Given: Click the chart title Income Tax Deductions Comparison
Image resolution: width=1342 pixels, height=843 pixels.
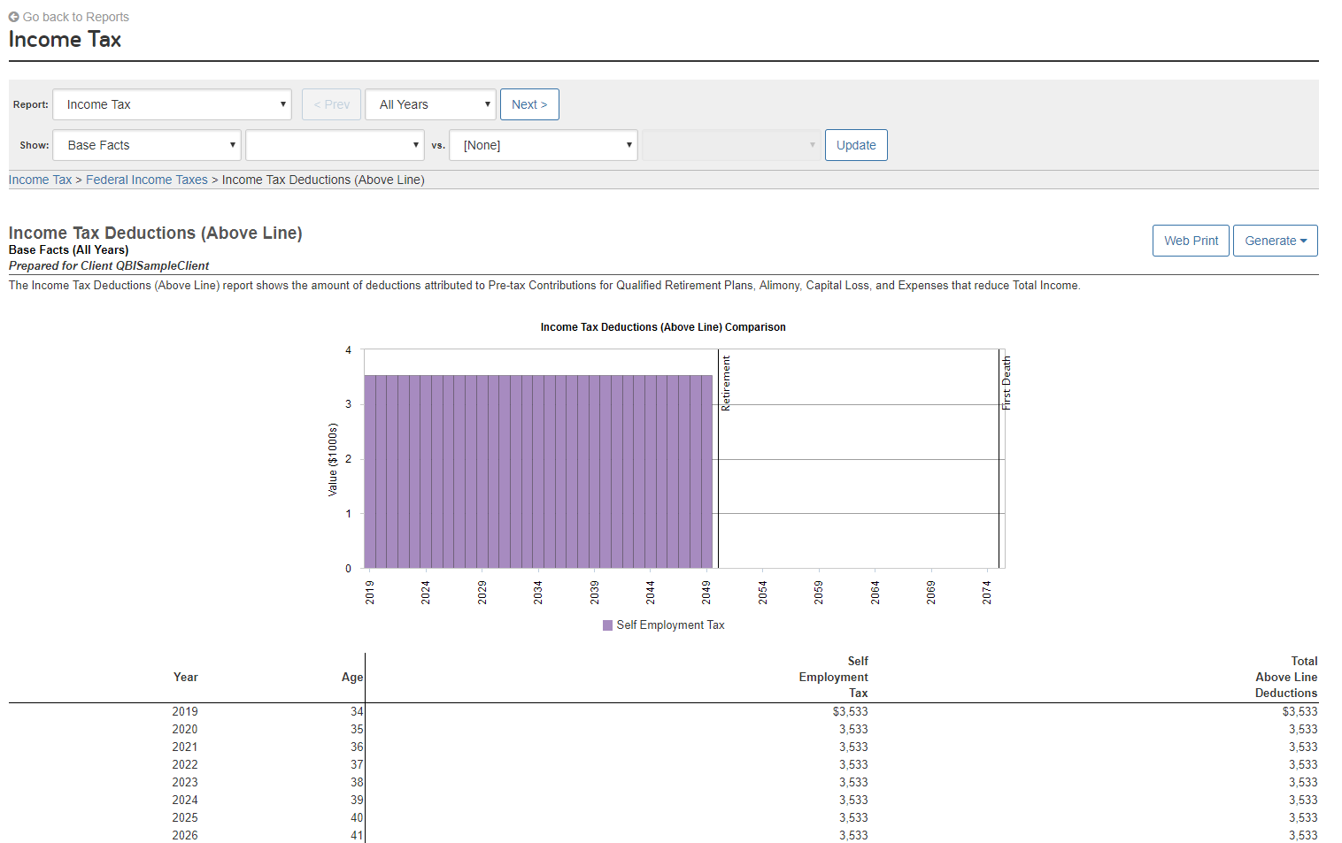Looking at the screenshot, I should (663, 327).
